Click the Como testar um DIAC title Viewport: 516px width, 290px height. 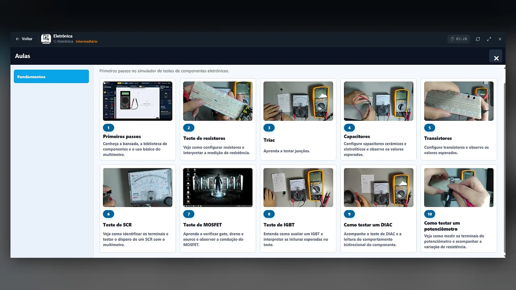[368, 225]
